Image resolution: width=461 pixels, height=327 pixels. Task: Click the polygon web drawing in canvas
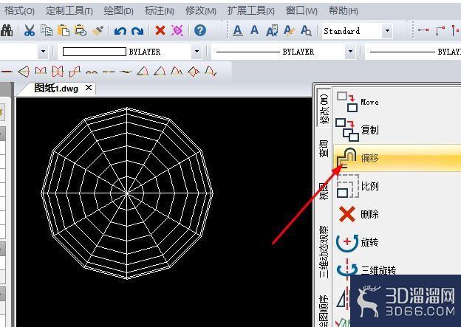point(127,193)
